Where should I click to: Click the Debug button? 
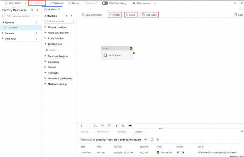(x=131, y=15)
